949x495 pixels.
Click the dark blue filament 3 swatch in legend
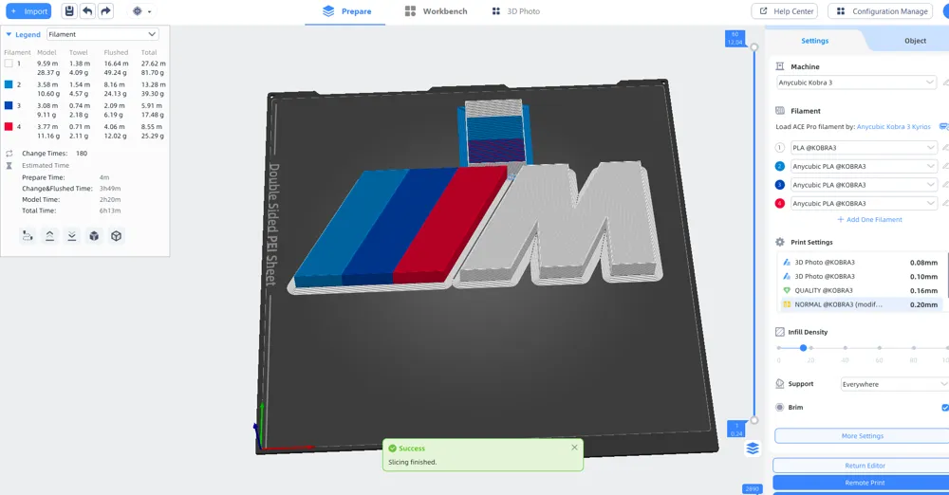click(9, 105)
